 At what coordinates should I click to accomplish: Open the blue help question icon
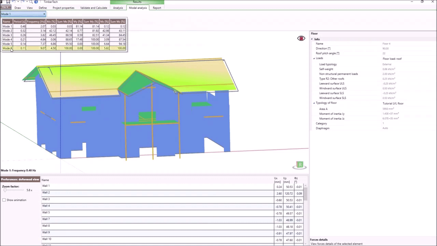tap(36, 2)
